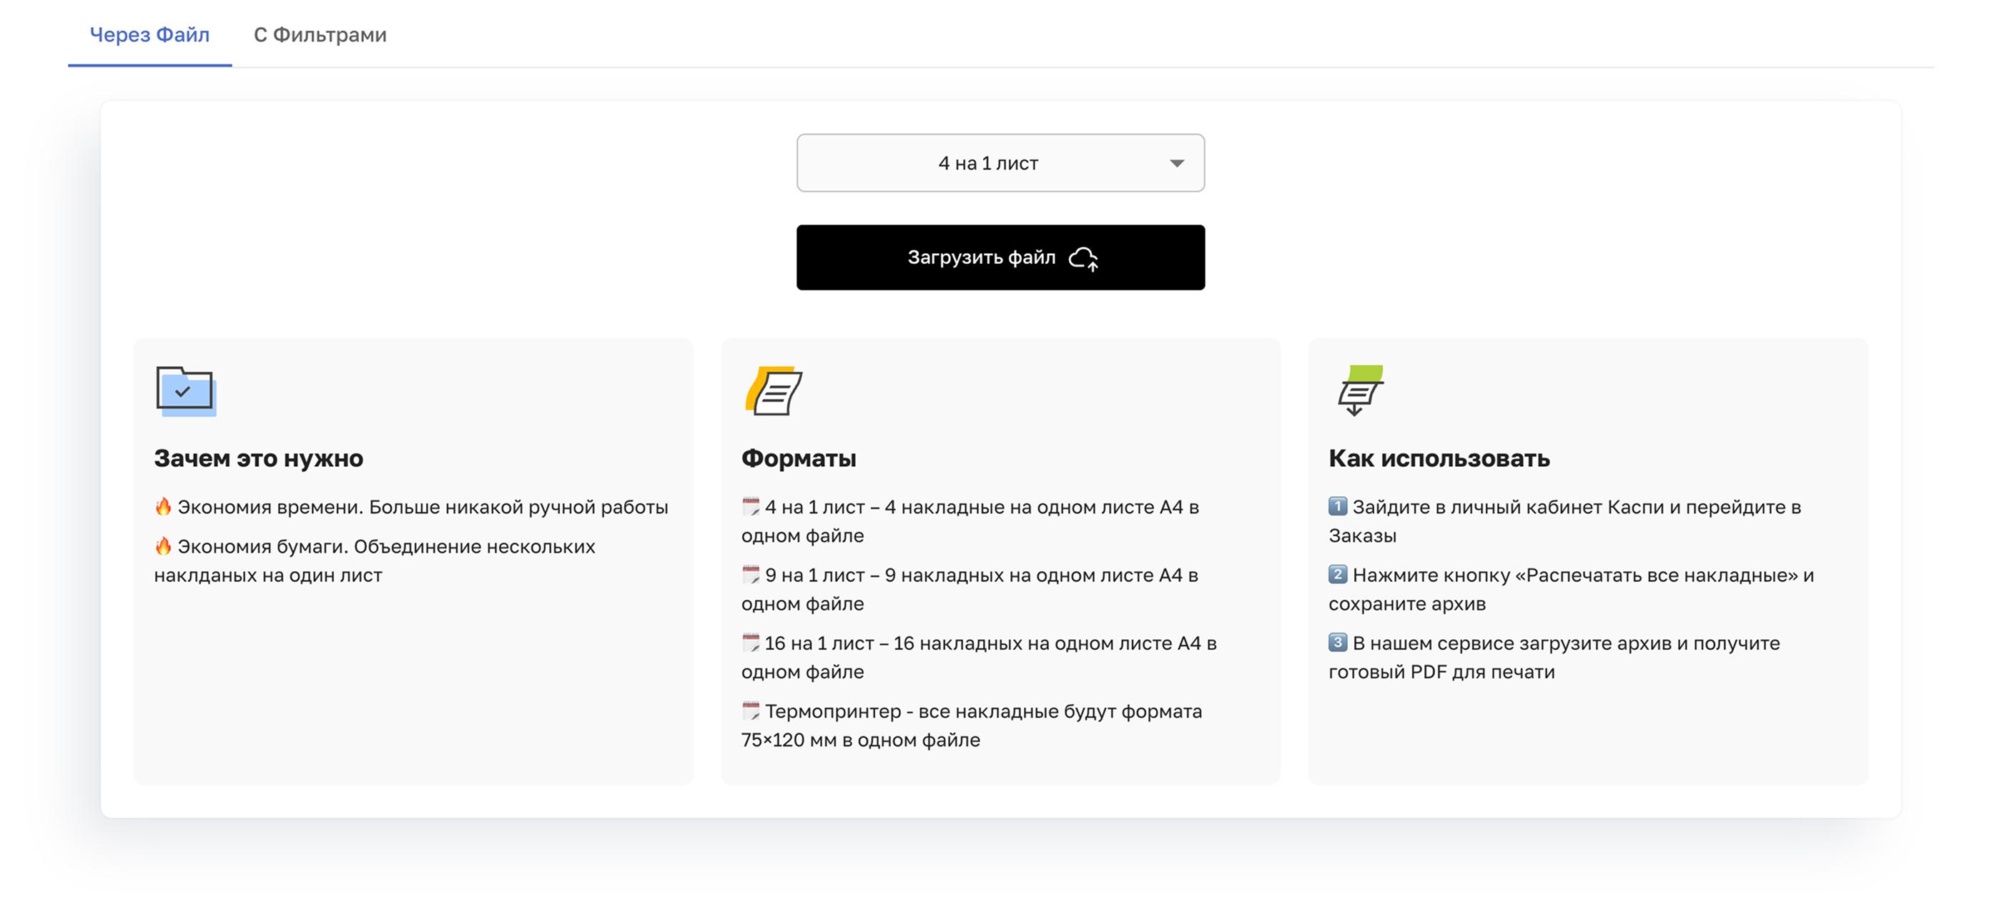Expand the sheet format selection menu
This screenshot has height=898, width=2002.
coord(1000,162)
